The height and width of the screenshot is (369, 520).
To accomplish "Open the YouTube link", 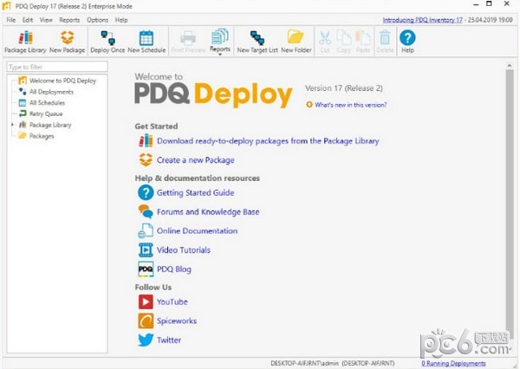I will coord(172,301).
